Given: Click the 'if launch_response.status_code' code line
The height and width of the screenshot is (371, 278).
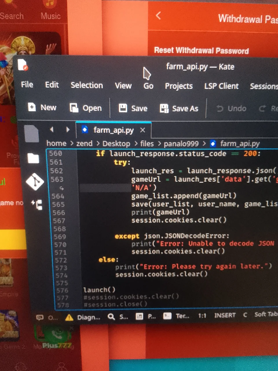Looking at the screenshot, I should (x=178, y=153).
